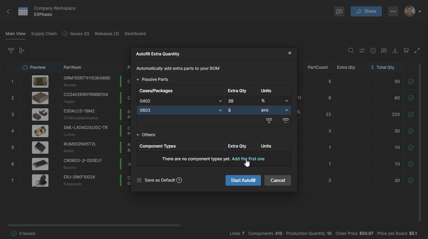Collapse the Passive Parts section
The width and height of the screenshot is (428, 239).
point(138,79)
